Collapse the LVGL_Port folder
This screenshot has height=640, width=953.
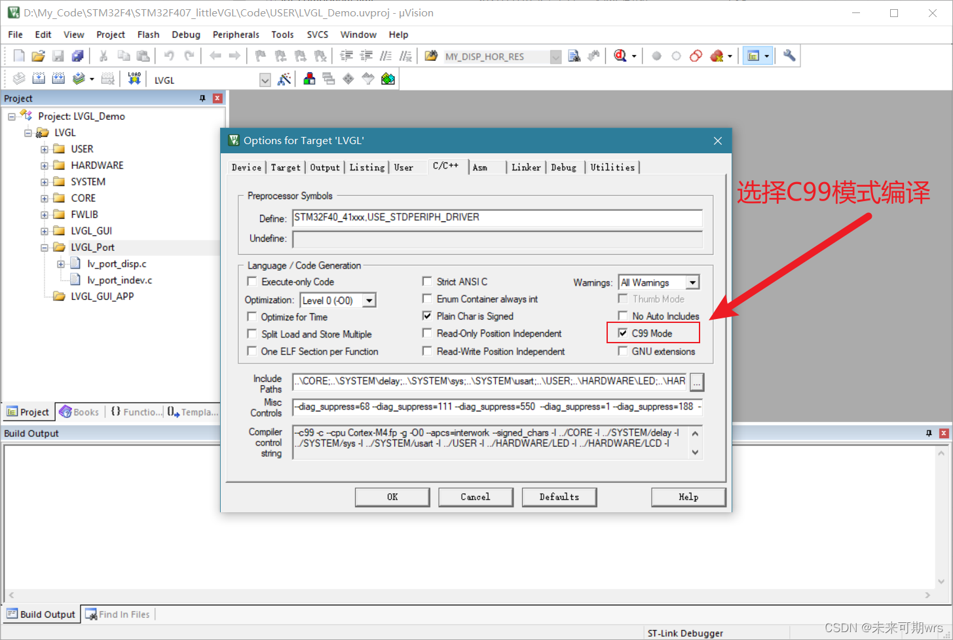(x=45, y=248)
